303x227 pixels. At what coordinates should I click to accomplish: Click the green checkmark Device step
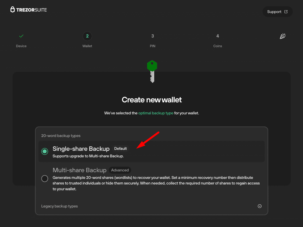21,36
